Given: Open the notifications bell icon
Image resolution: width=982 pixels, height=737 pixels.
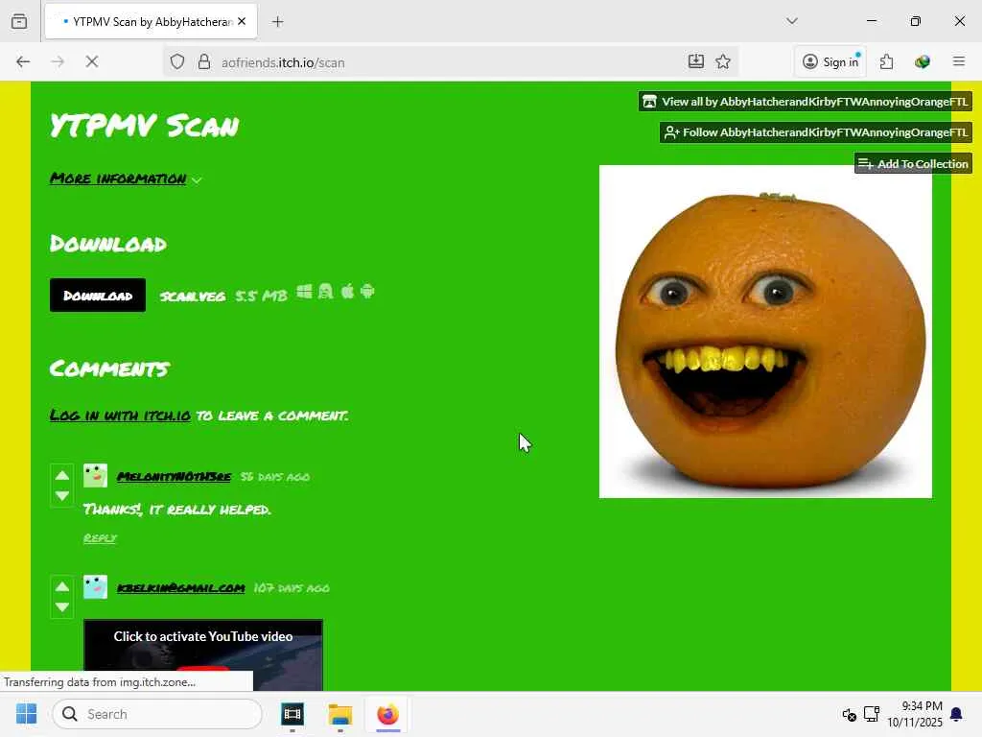Looking at the screenshot, I should pos(956,714).
